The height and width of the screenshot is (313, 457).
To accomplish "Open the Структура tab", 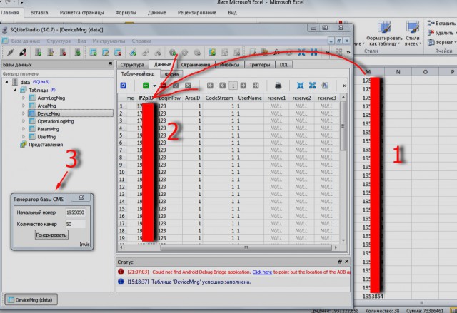I will (x=132, y=65).
